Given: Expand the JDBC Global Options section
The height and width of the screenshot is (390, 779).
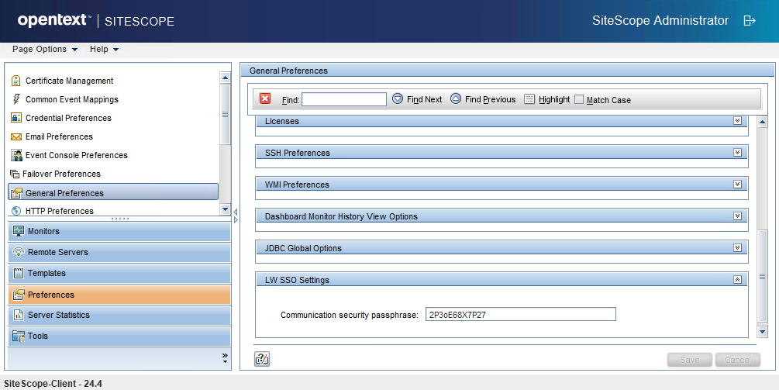Looking at the screenshot, I should coord(737,248).
